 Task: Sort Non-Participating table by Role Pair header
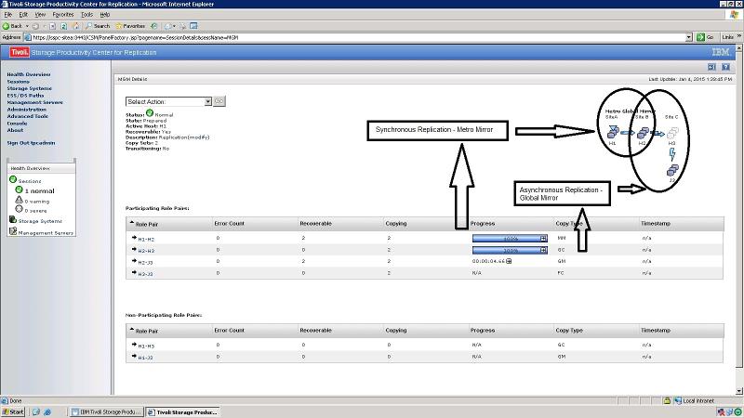pyautogui.click(x=149, y=330)
